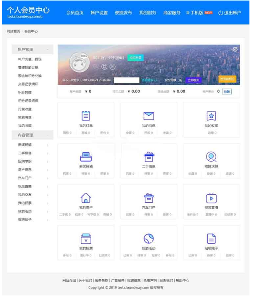Click the 贴吧帖子 document icon
The image size is (253, 299).
(x=211, y=239)
